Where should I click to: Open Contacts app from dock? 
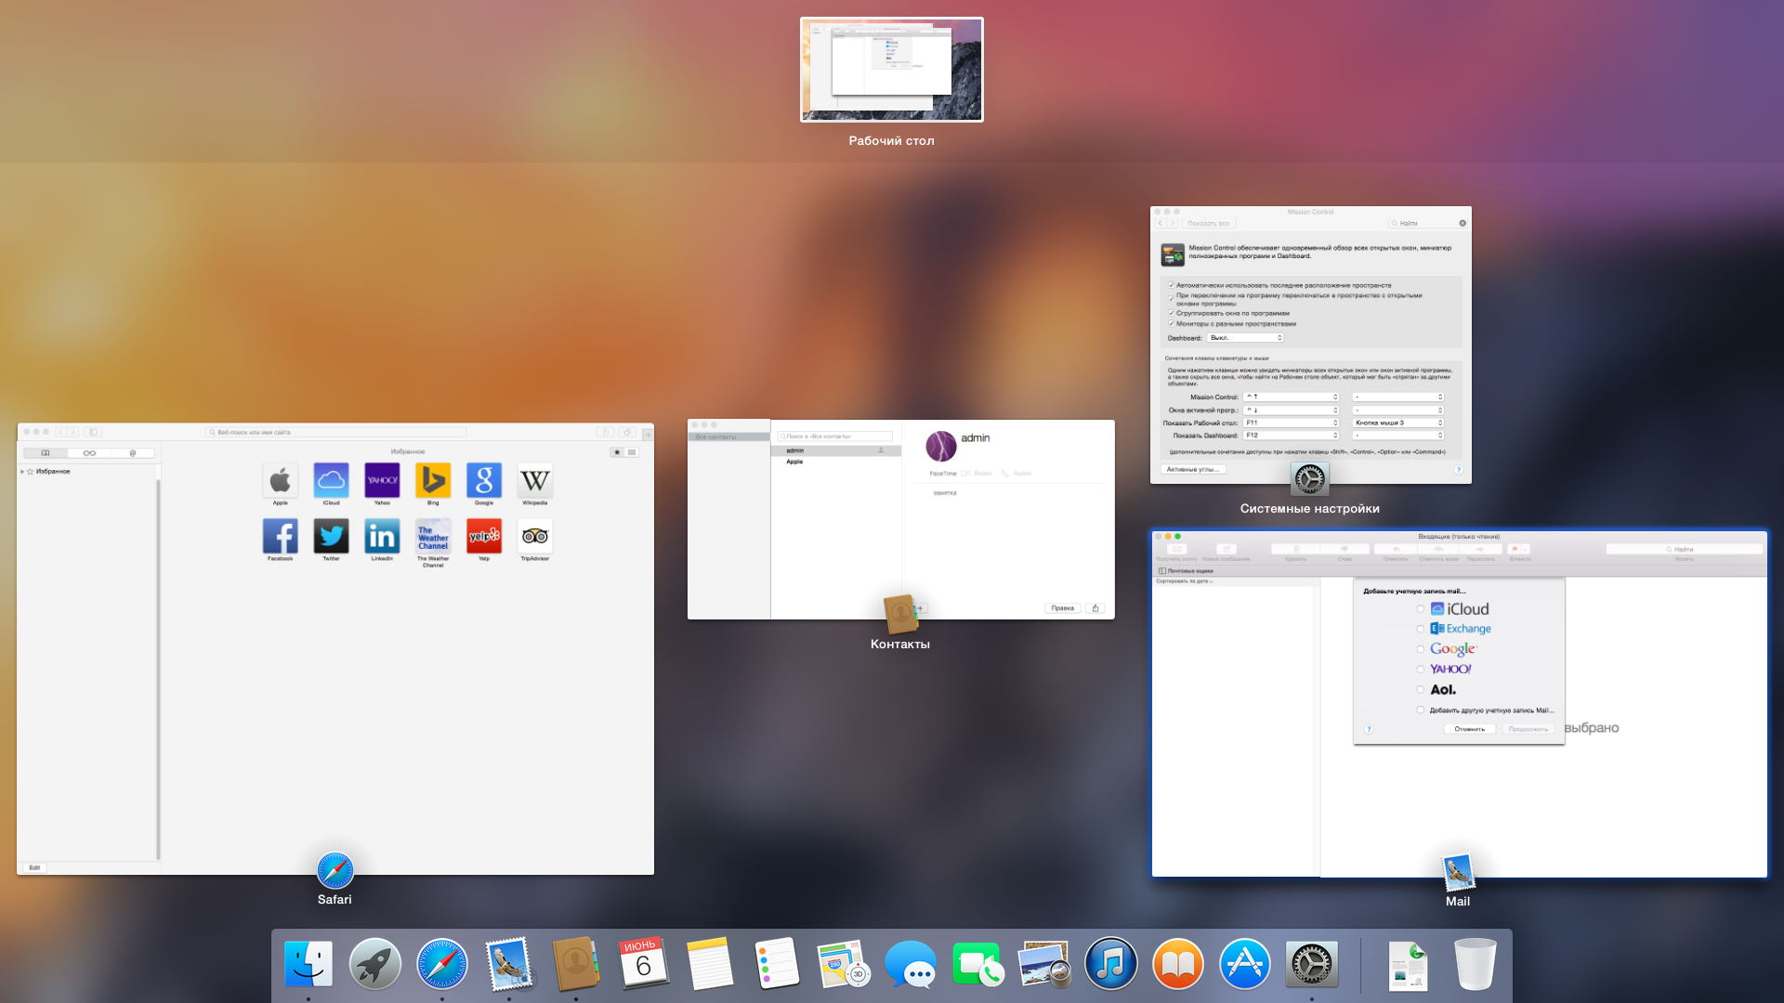pyautogui.click(x=572, y=964)
